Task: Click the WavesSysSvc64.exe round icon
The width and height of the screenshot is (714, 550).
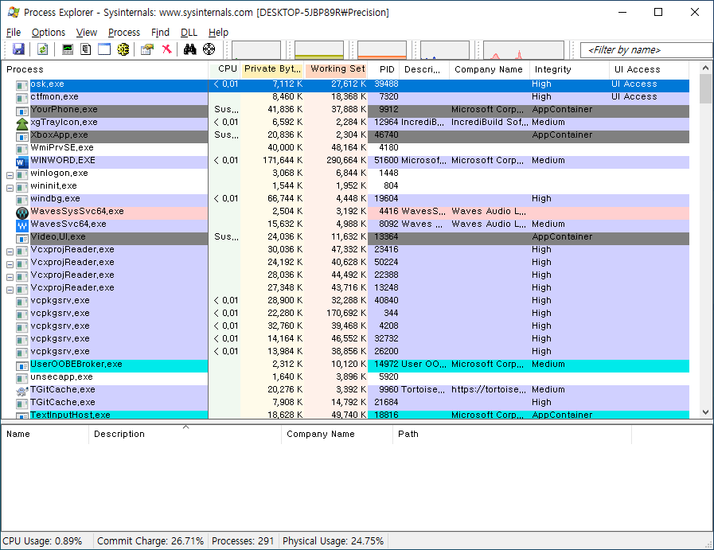Action: coord(21,213)
